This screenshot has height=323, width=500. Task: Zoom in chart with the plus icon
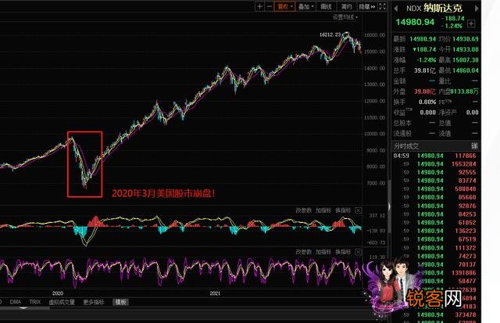click(x=259, y=6)
